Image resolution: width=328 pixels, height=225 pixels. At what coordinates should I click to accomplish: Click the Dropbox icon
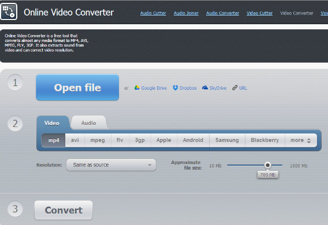[x=176, y=88]
